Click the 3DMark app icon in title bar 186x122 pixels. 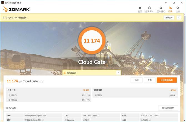[x=3, y=3]
